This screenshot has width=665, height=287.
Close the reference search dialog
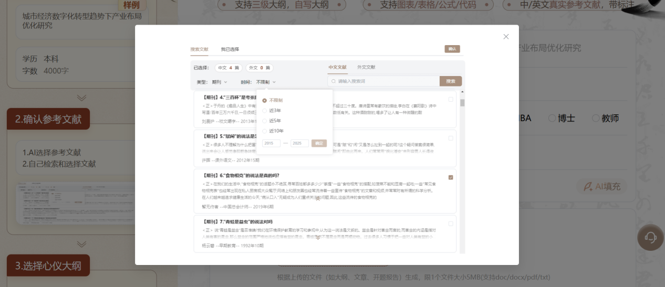(x=506, y=37)
